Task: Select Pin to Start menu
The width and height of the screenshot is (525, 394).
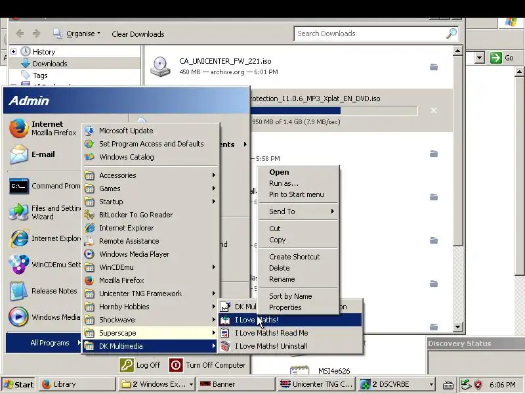Action: point(298,194)
